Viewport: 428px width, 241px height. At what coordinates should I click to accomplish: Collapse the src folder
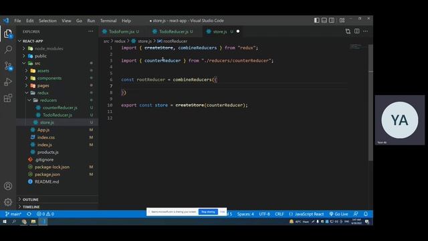click(37, 63)
